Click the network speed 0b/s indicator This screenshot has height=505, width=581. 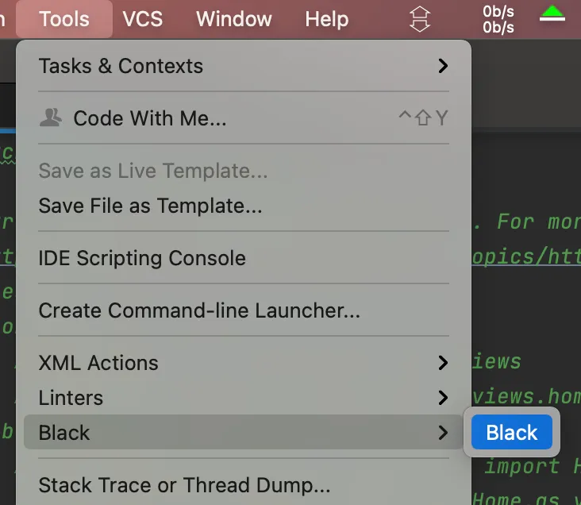(498, 19)
